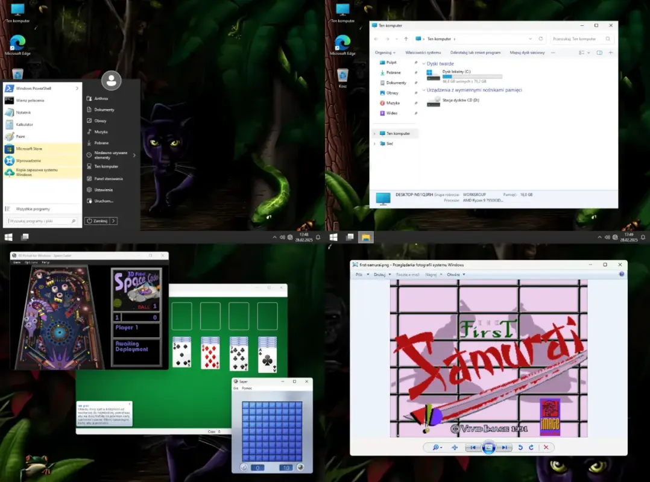Open Drukuj menu in photo viewer
Screen dimensions: 650x482
point(382,274)
